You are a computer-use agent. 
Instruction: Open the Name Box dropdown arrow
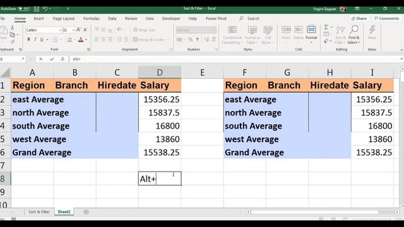click(23, 59)
